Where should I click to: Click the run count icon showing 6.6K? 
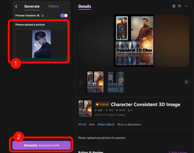(x=96, y=110)
